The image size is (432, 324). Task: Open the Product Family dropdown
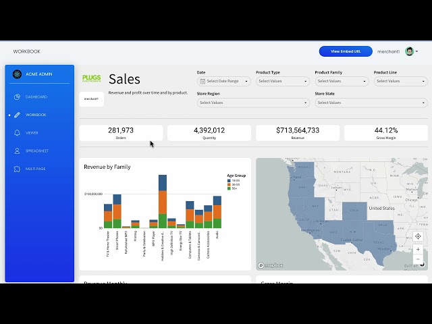pos(342,81)
